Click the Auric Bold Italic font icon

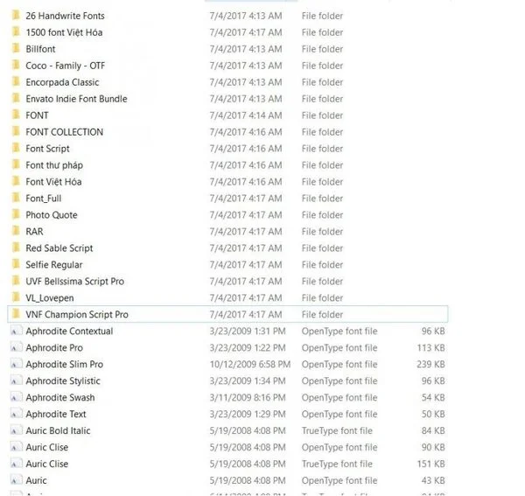[x=16, y=430]
